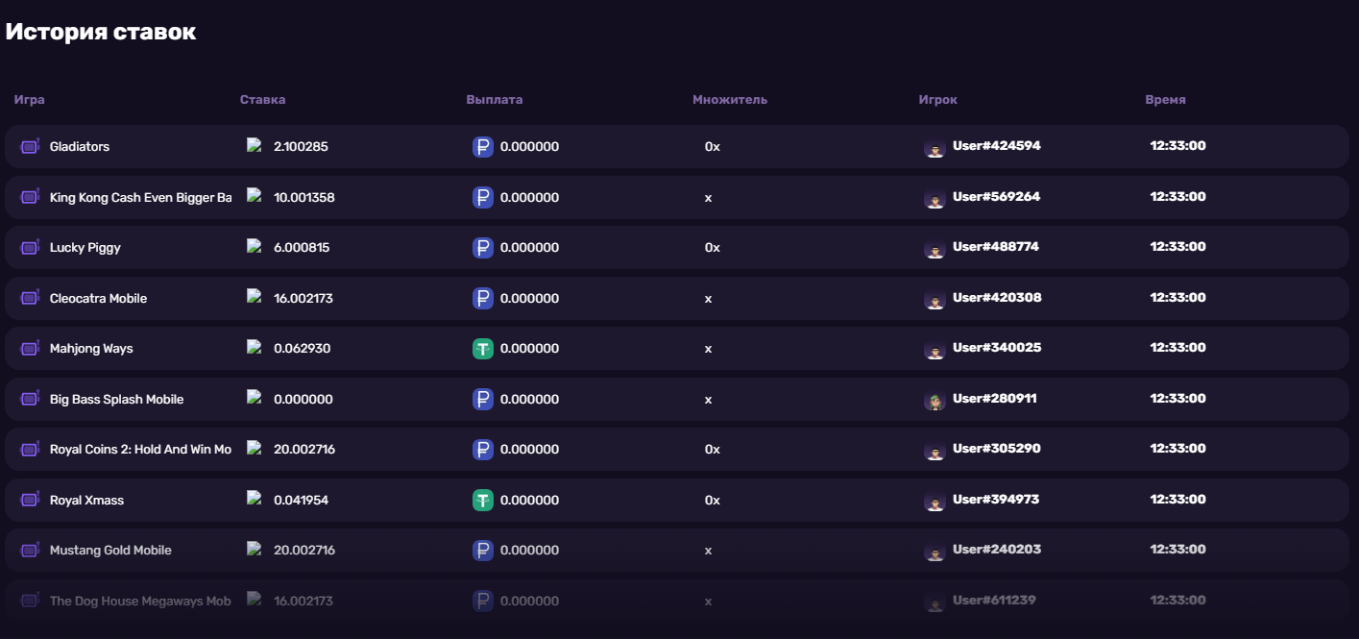Image resolution: width=1359 pixels, height=639 pixels.
Task: Open the Royal Xmass game
Action: (86, 500)
